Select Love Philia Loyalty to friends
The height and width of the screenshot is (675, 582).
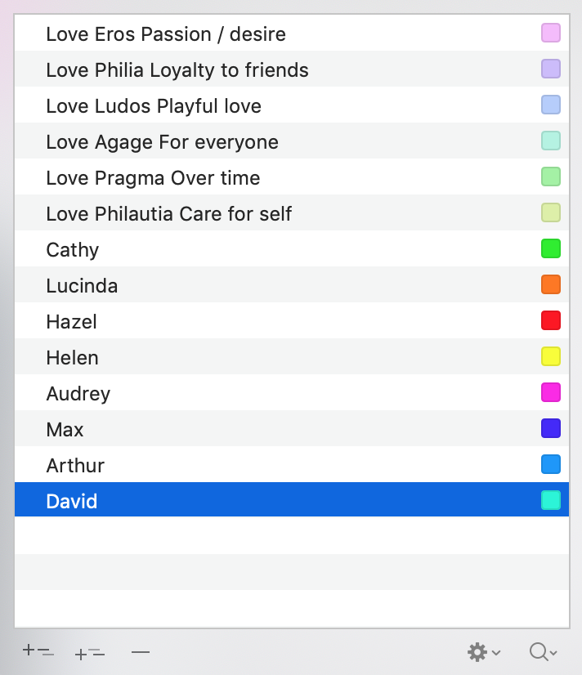point(292,69)
